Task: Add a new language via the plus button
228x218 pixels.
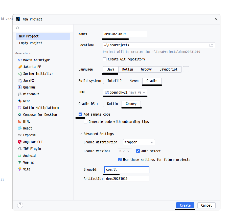Action: (x=186, y=69)
